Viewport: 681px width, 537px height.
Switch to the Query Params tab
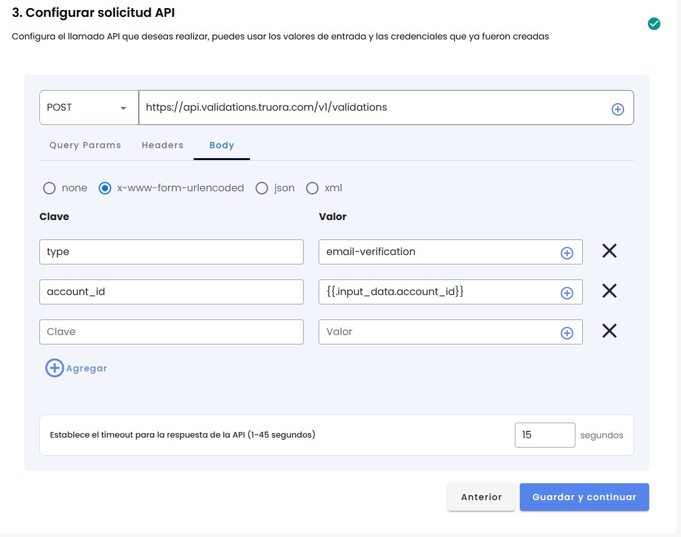pos(85,145)
